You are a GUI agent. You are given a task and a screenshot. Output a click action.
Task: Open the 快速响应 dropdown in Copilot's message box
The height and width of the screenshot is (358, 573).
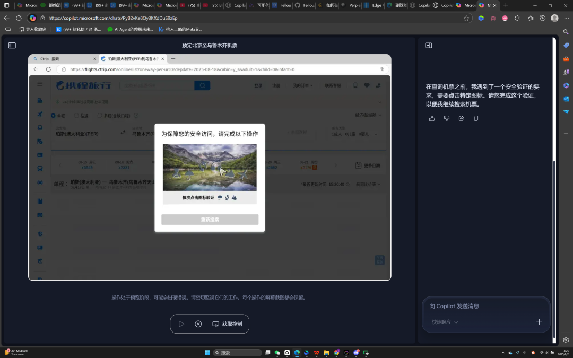pyautogui.click(x=445, y=321)
